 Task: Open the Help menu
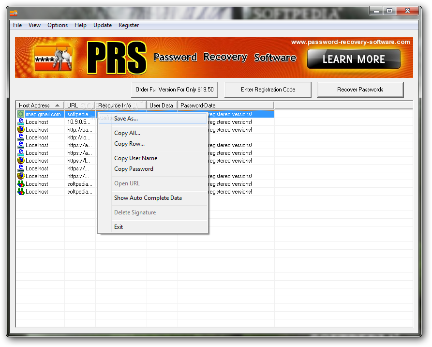pyautogui.click(x=80, y=25)
